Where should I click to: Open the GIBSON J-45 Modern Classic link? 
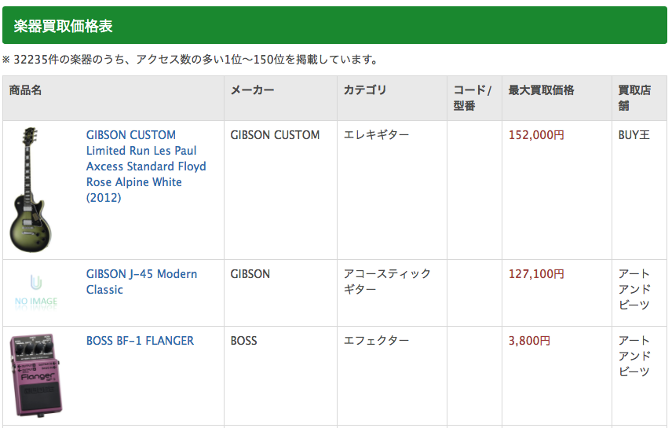141,281
